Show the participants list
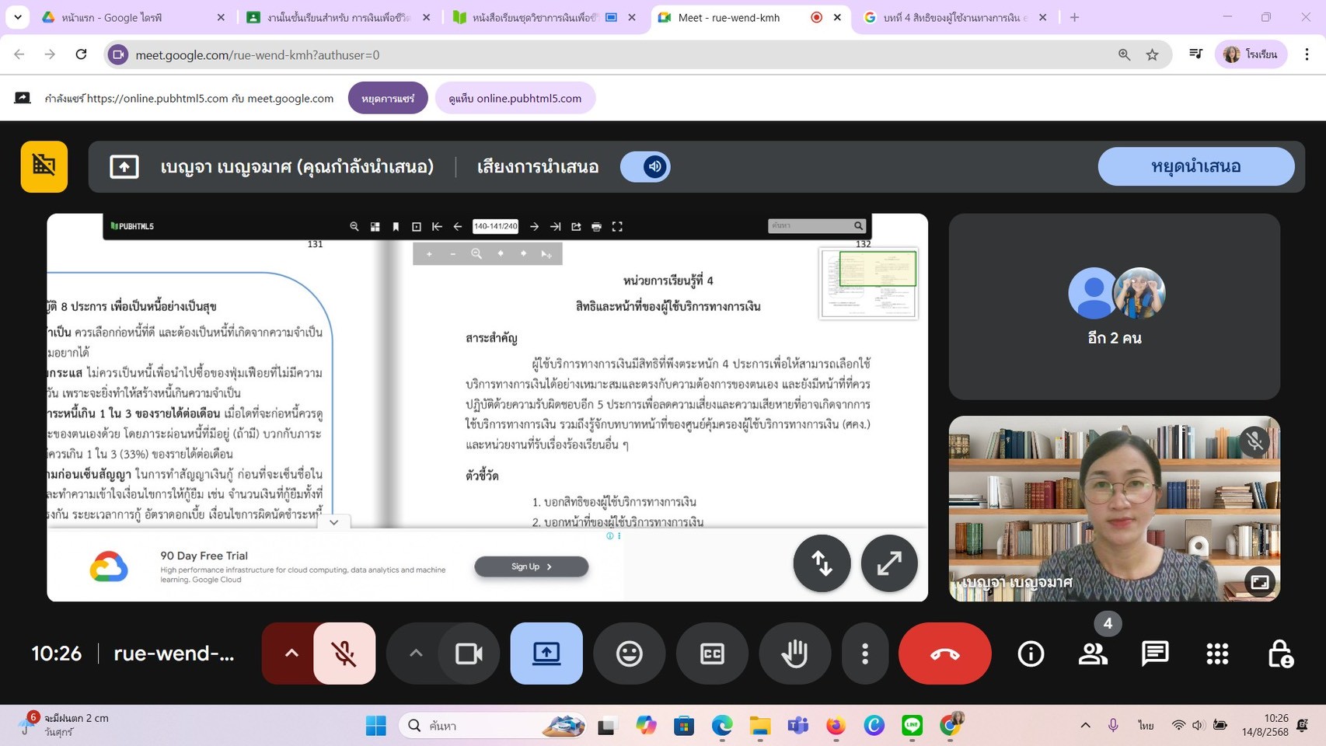This screenshot has height=746, width=1326. pyautogui.click(x=1093, y=654)
